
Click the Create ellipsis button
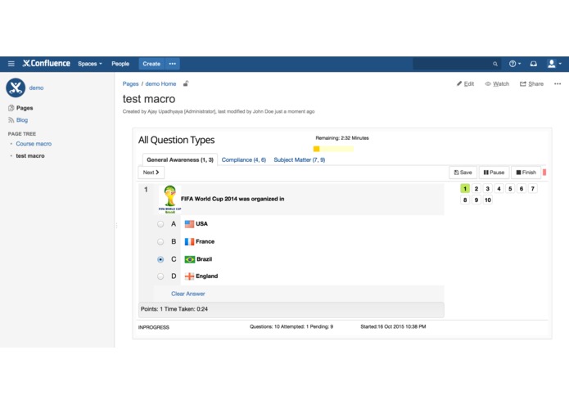pos(173,64)
